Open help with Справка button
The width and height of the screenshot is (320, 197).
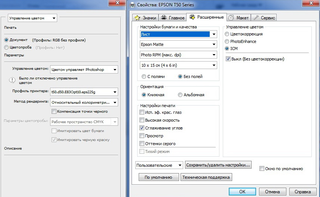point(303,191)
